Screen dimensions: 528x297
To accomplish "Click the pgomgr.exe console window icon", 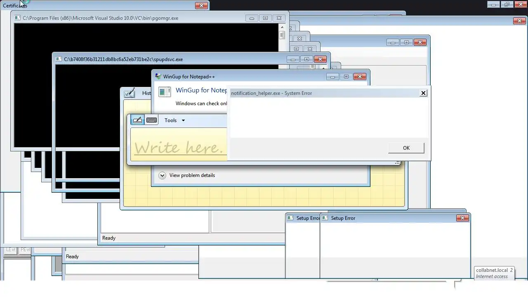I will click(x=17, y=18).
